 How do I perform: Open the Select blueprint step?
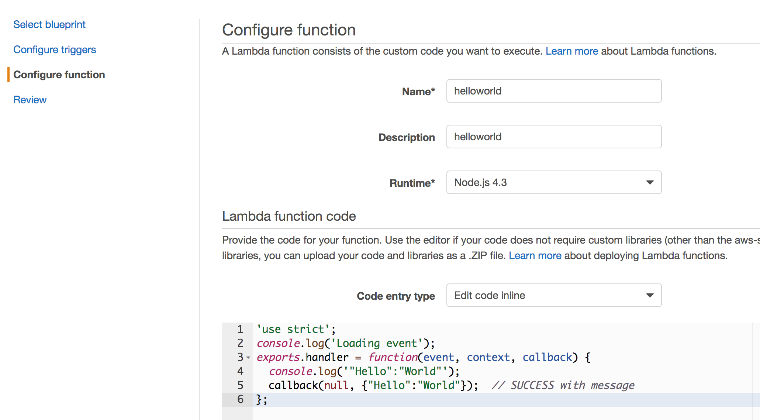(x=49, y=24)
